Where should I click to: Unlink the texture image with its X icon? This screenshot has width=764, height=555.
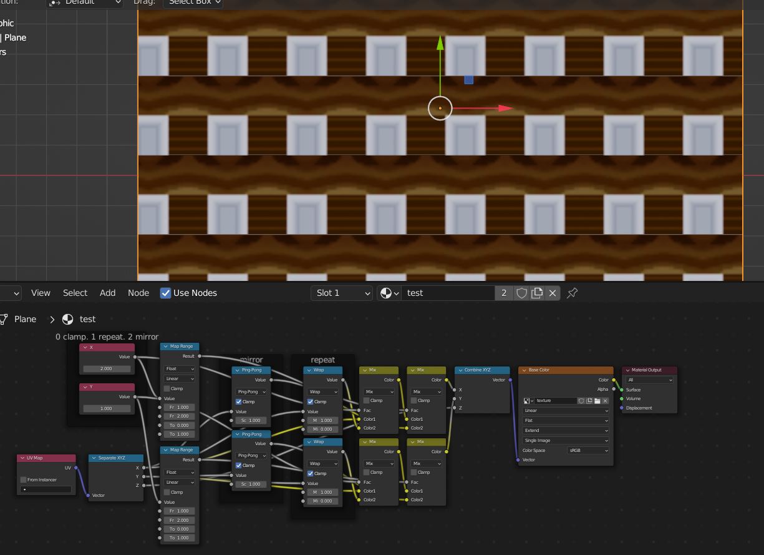pyautogui.click(x=605, y=401)
